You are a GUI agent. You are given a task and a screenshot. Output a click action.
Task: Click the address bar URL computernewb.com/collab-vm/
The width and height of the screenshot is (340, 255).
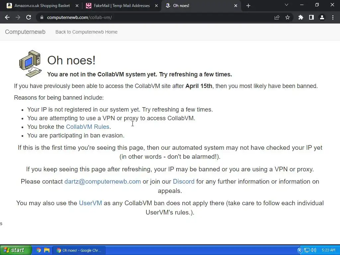click(x=79, y=17)
